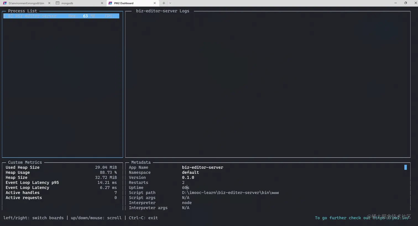Click the Uptime value 60s
Screen dimensions: 418x226
(186, 188)
